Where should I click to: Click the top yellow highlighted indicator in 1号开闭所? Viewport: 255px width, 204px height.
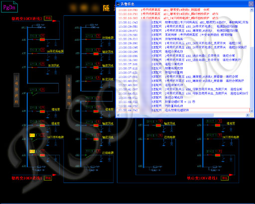click(32, 135)
